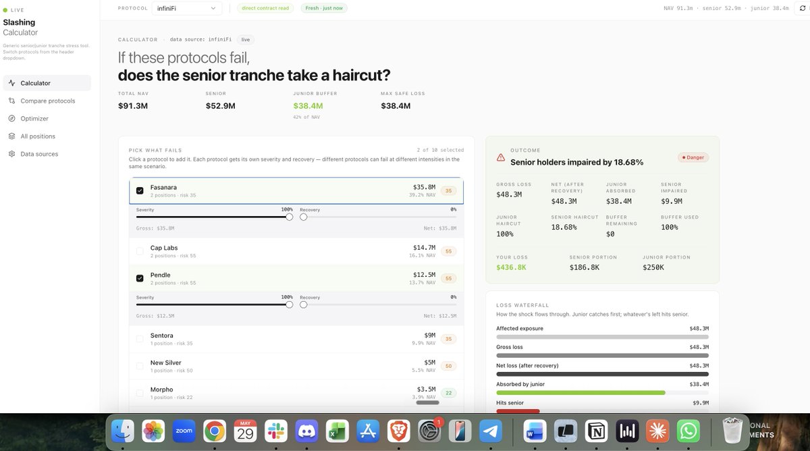Open the Trash in the dock
Screen dimensions: 810x451
click(732, 431)
